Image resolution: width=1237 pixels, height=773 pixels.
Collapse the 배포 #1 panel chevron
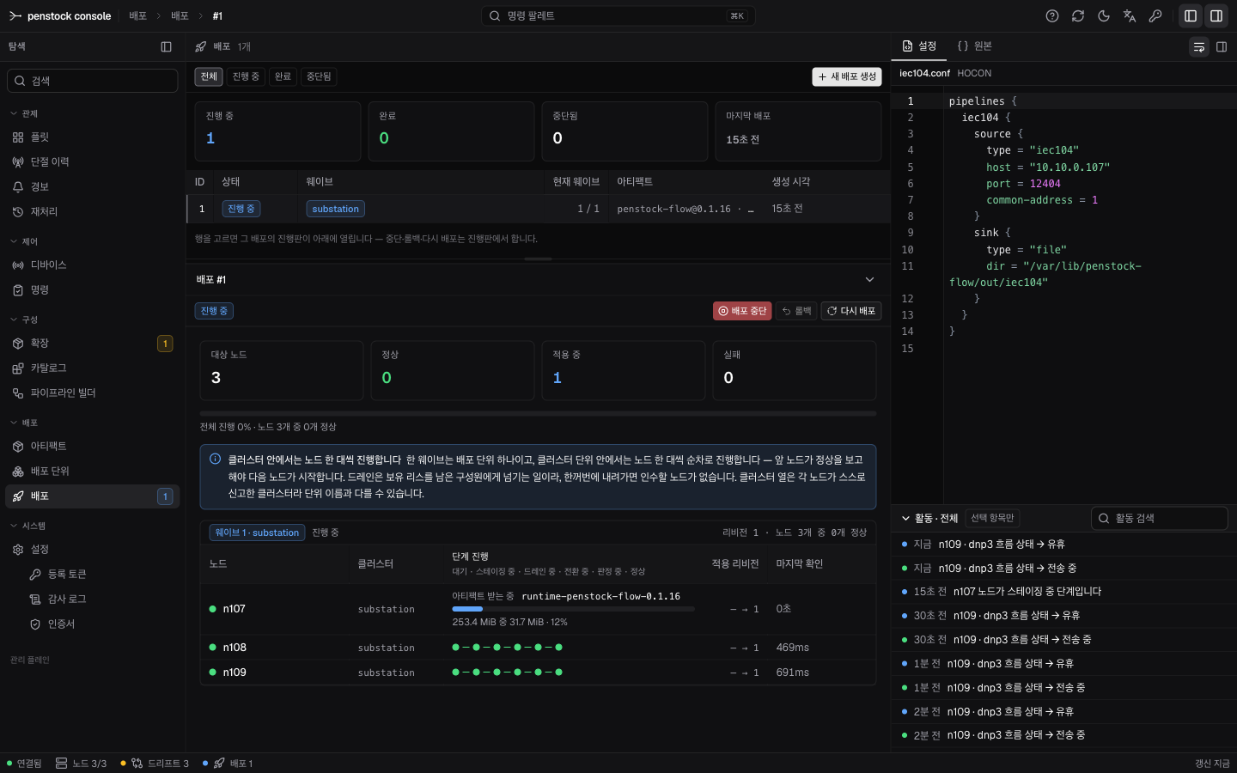(869, 279)
